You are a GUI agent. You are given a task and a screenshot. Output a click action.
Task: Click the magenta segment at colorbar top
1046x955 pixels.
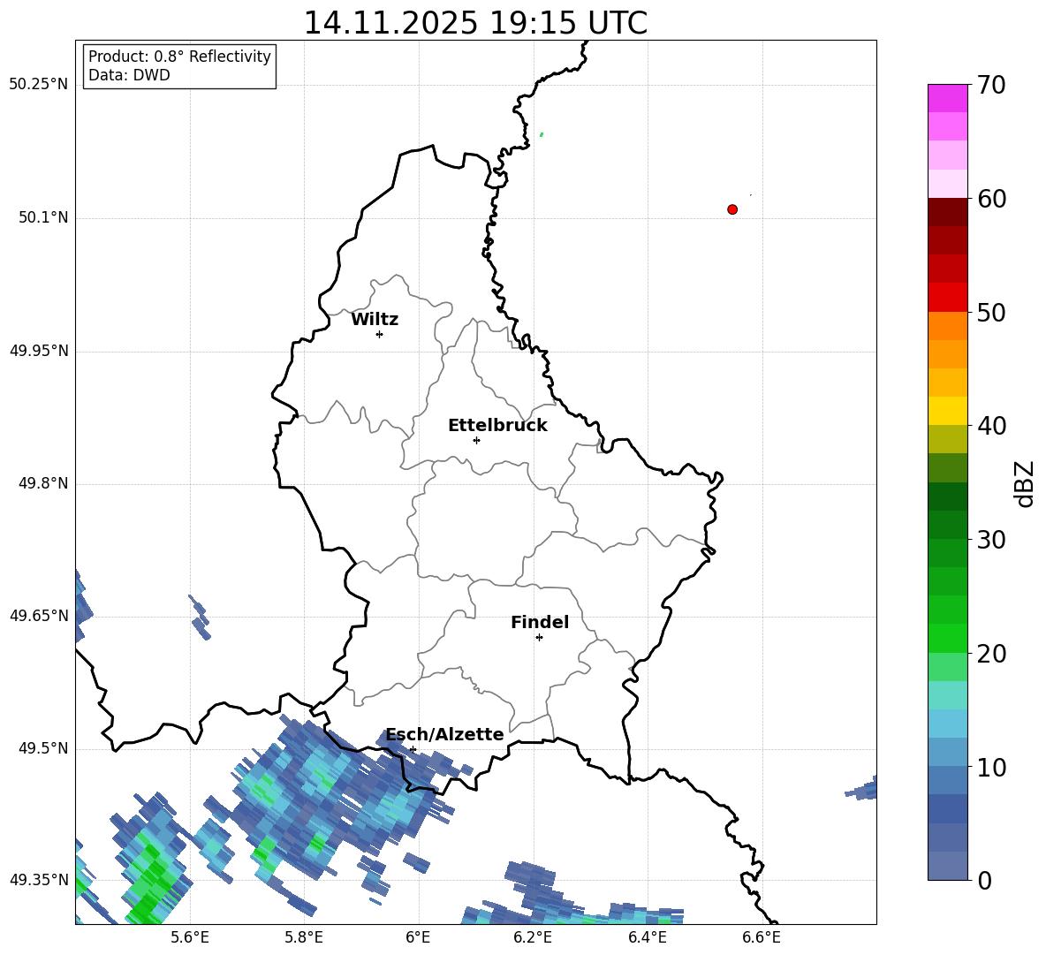coord(948,98)
